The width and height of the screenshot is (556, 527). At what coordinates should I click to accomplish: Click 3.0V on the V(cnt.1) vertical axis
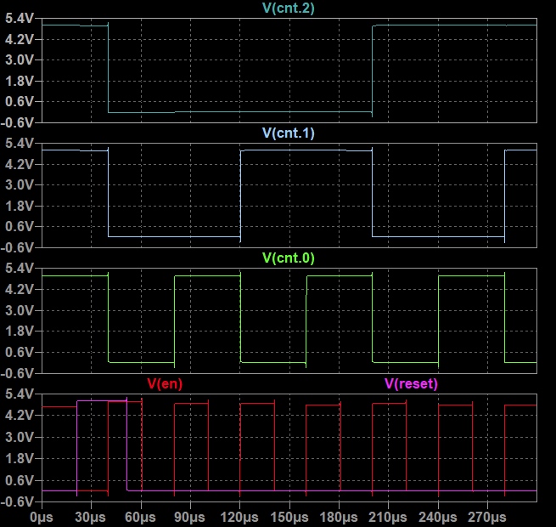(19, 184)
